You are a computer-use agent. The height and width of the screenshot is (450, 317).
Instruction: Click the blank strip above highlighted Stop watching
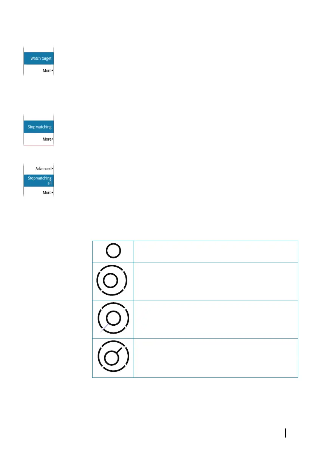39,118
